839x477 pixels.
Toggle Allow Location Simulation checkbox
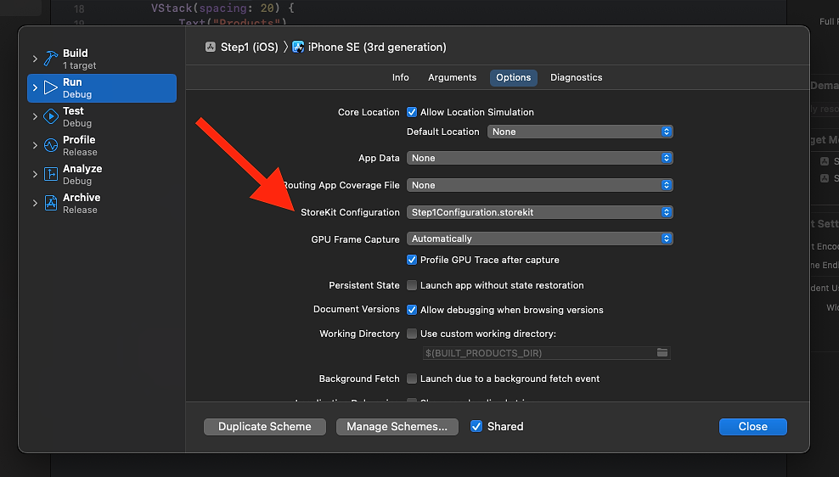412,112
